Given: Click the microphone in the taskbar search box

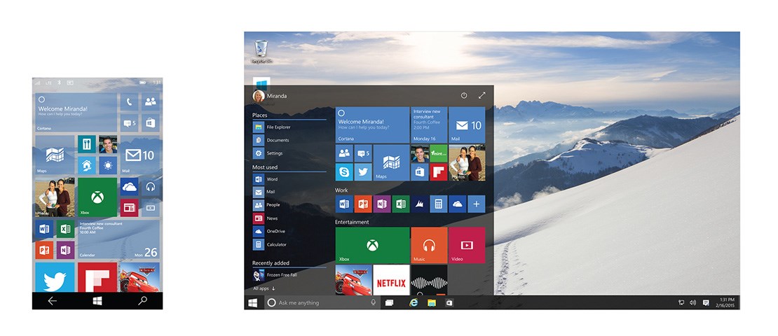Looking at the screenshot, I should 373,303.
